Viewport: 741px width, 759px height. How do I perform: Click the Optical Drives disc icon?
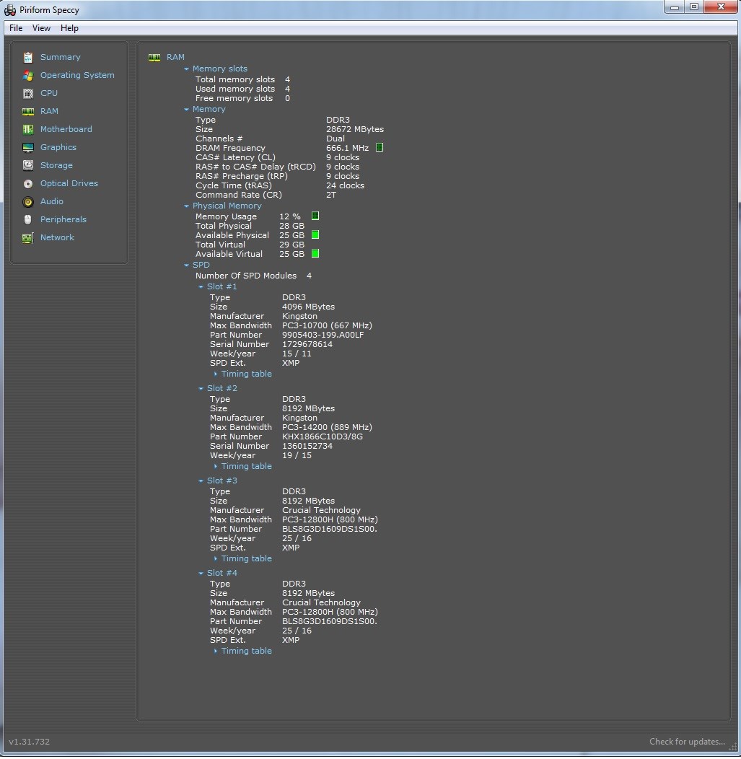[28, 184]
